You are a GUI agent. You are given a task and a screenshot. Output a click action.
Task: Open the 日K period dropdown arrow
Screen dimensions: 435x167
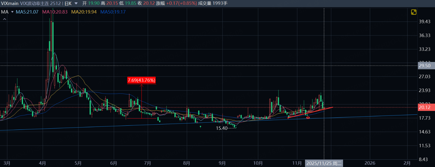pyautogui.click(x=77, y=3)
